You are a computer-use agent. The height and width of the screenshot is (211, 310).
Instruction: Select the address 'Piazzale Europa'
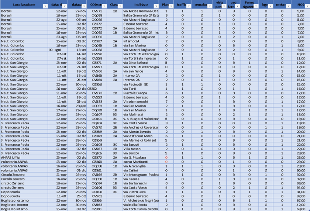pyautogui.click(x=141, y=93)
